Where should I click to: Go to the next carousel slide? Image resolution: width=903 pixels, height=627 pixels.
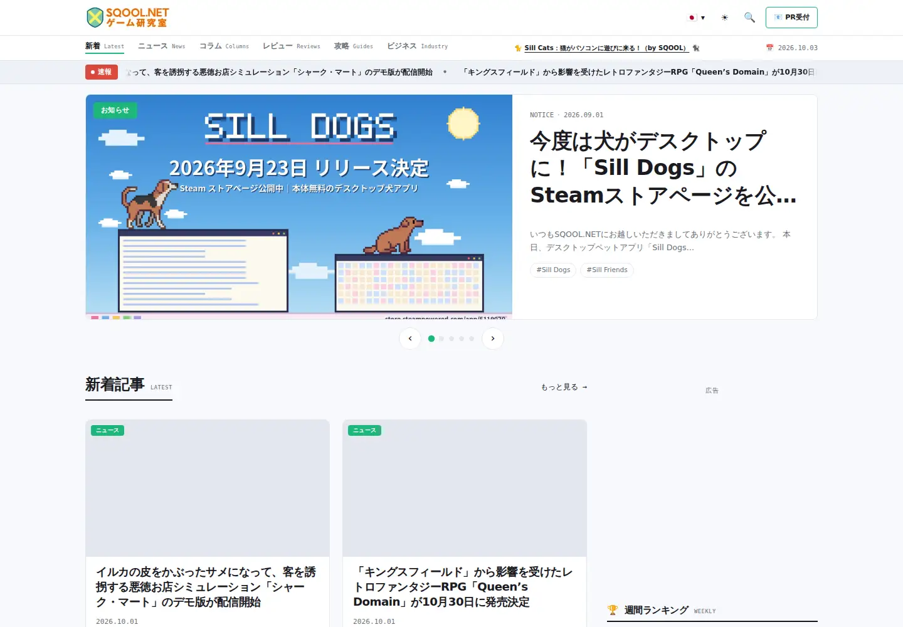[493, 339]
